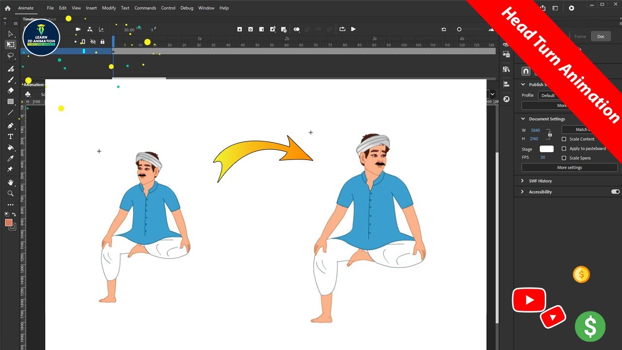The width and height of the screenshot is (622, 350).
Task: Select the Free Transform tool
Action: 11,44
